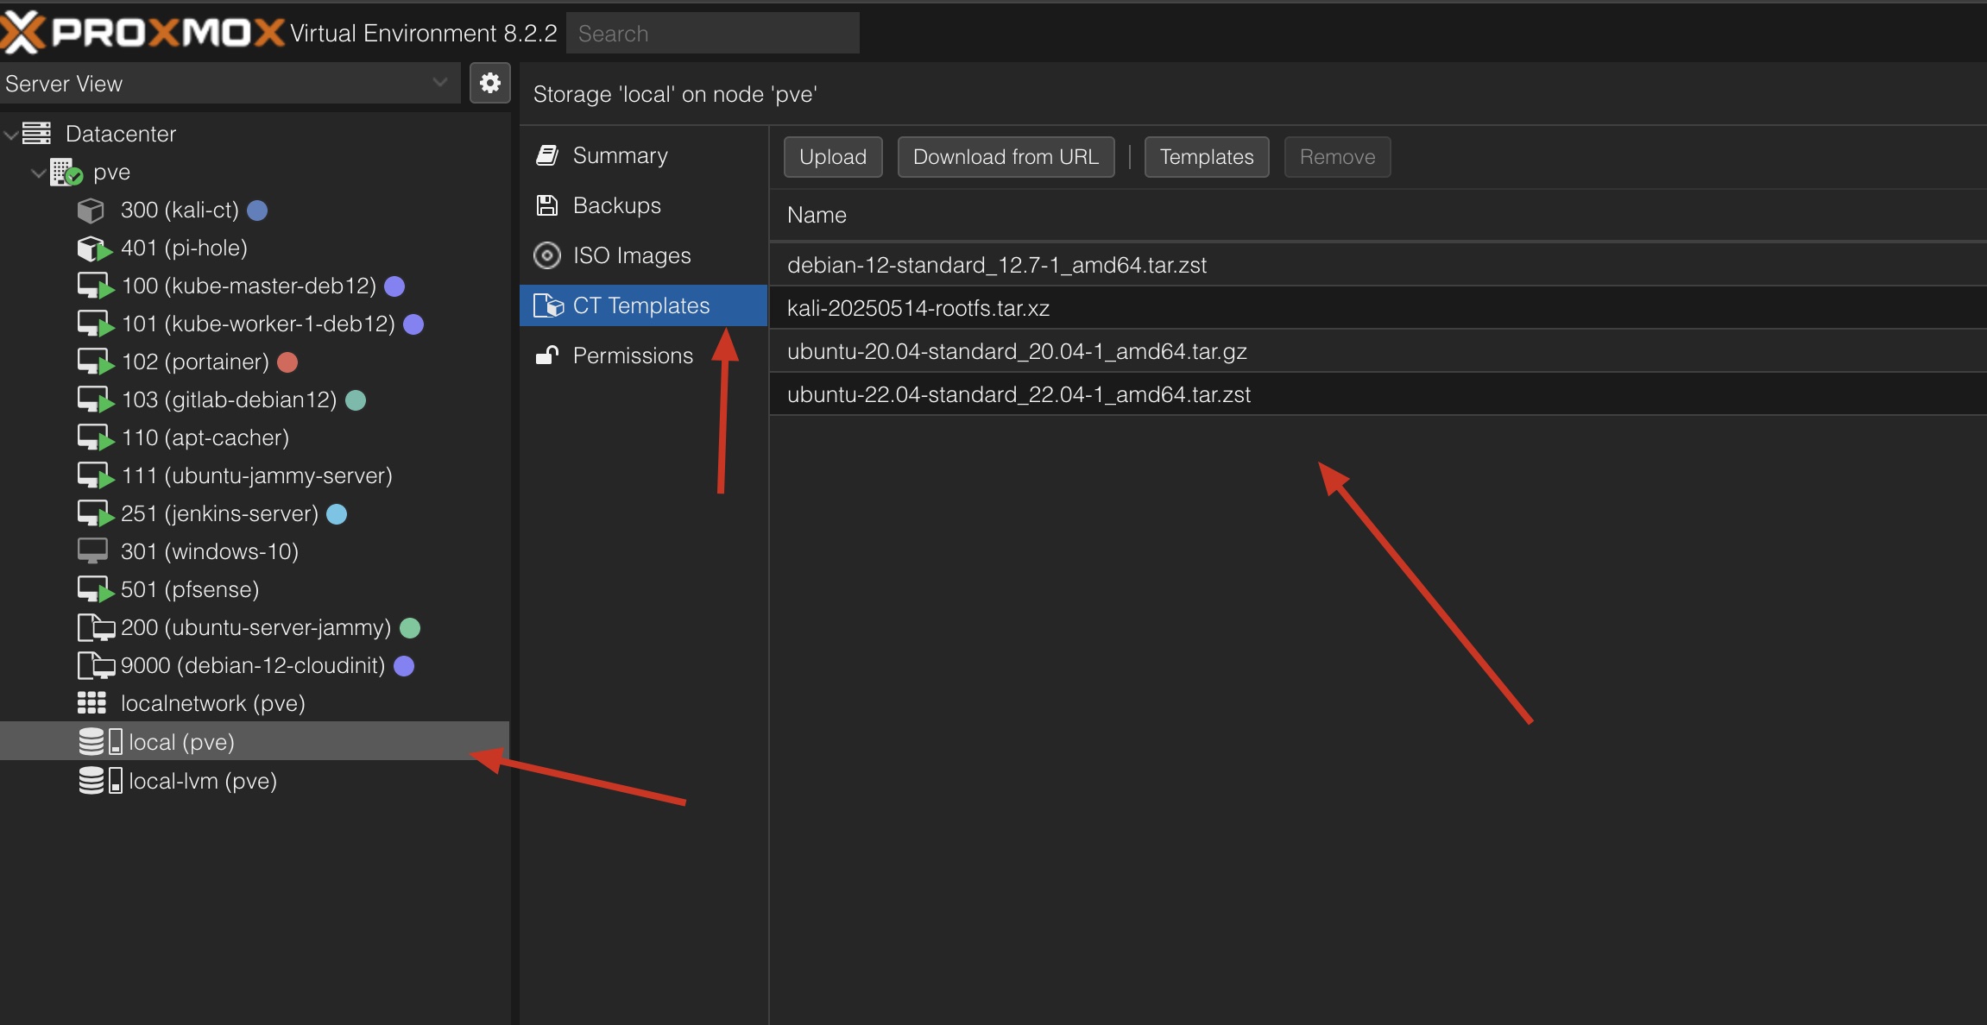Click the 100 (kube-master-deb12) VM icon
Image resolution: width=1987 pixels, height=1025 pixels.
click(x=95, y=286)
